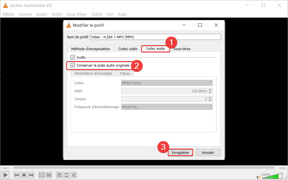Skip to next media with Next icon
The height and width of the screenshot is (180, 288).
coord(31,175)
